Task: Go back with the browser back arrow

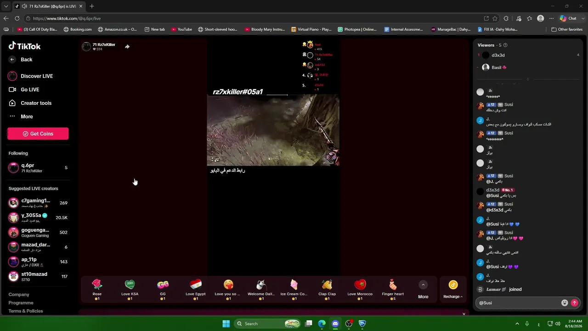Action: 6,18
